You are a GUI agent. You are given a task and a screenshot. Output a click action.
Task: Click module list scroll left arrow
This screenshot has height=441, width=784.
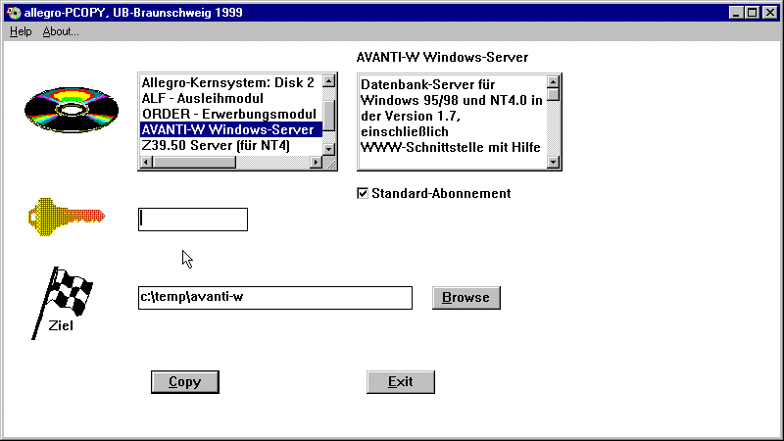click(146, 162)
